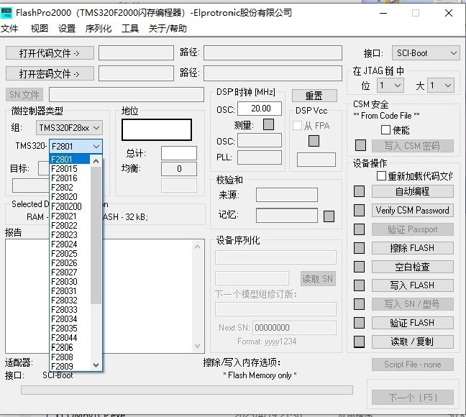Toggle the 从 FPA checkbox

297,125
